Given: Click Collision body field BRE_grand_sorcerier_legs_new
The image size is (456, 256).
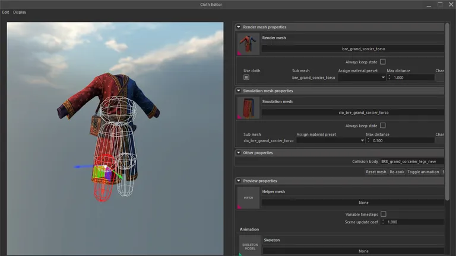Looking at the screenshot, I should pyautogui.click(x=412, y=161).
